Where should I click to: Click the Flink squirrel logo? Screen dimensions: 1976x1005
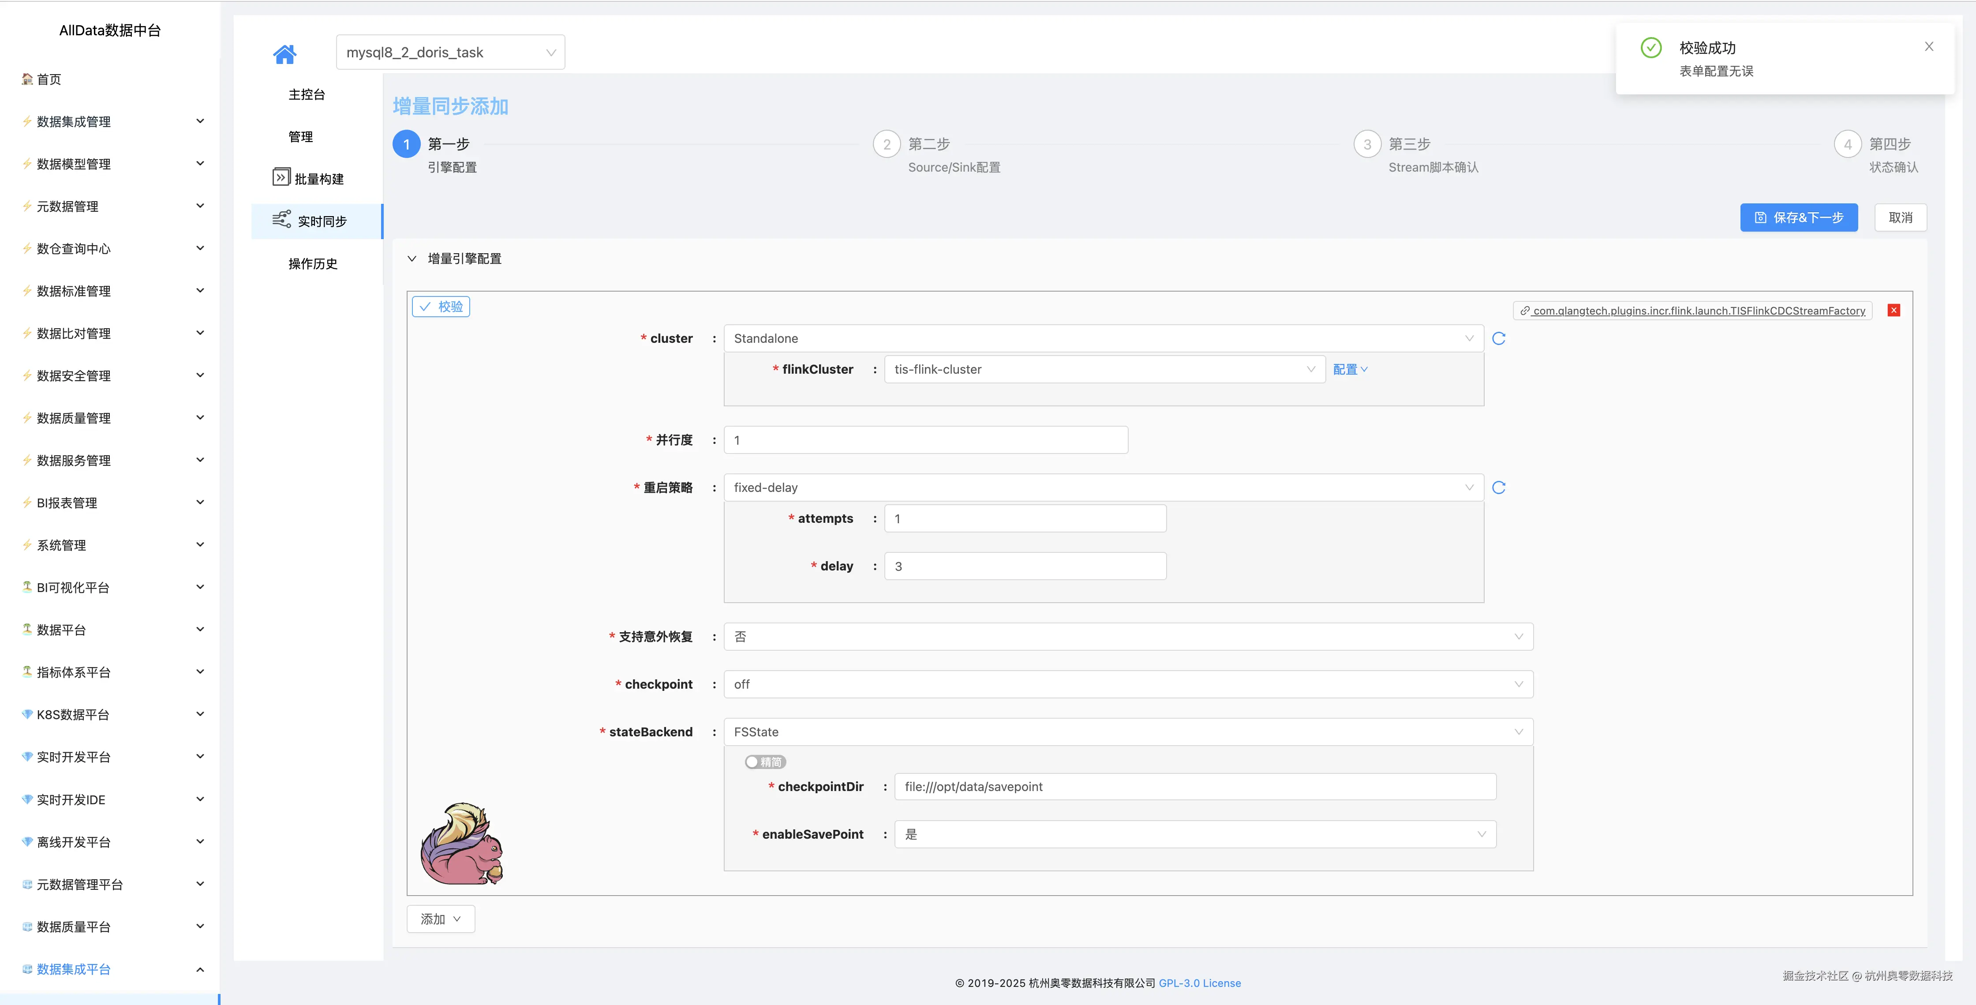click(x=462, y=844)
